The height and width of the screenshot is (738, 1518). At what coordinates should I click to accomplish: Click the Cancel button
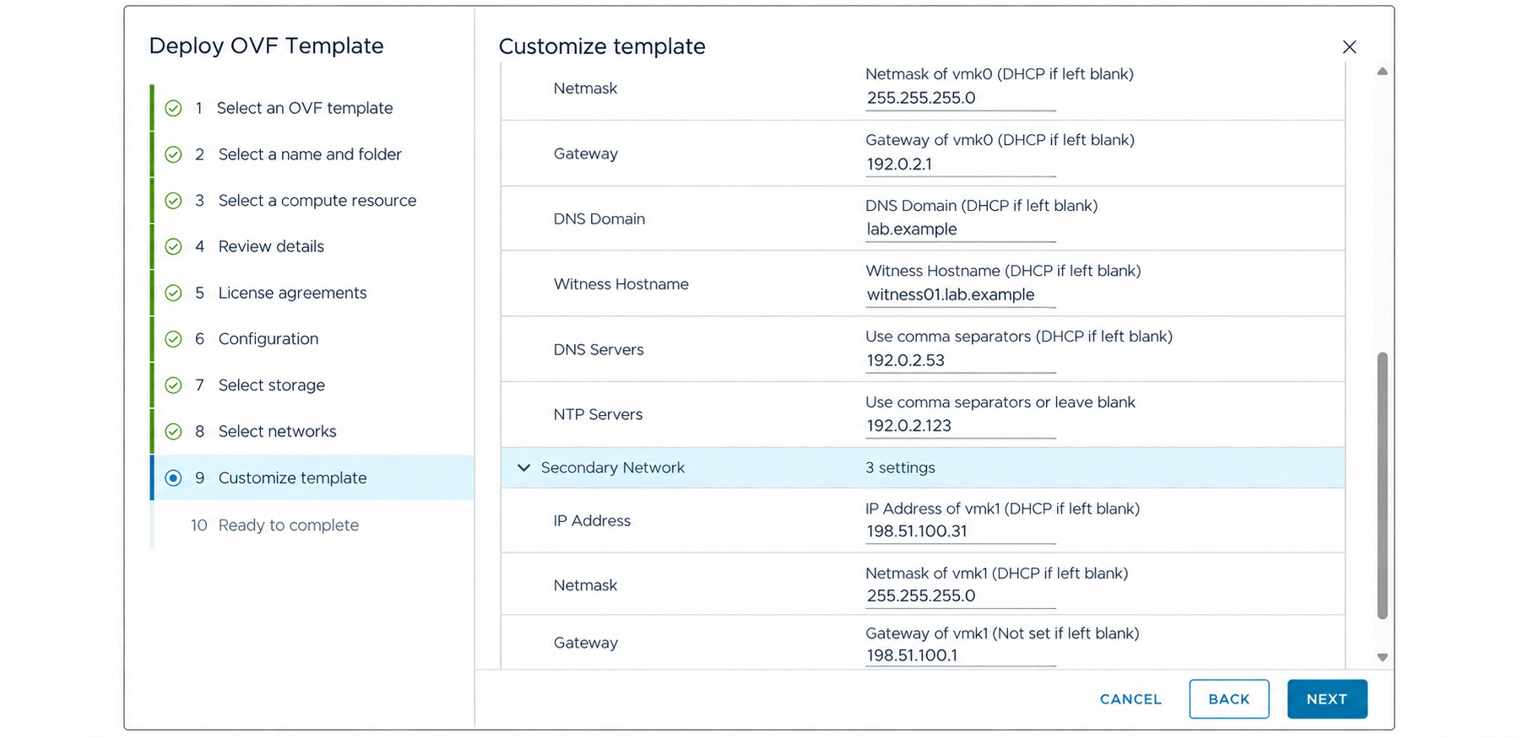(x=1130, y=699)
